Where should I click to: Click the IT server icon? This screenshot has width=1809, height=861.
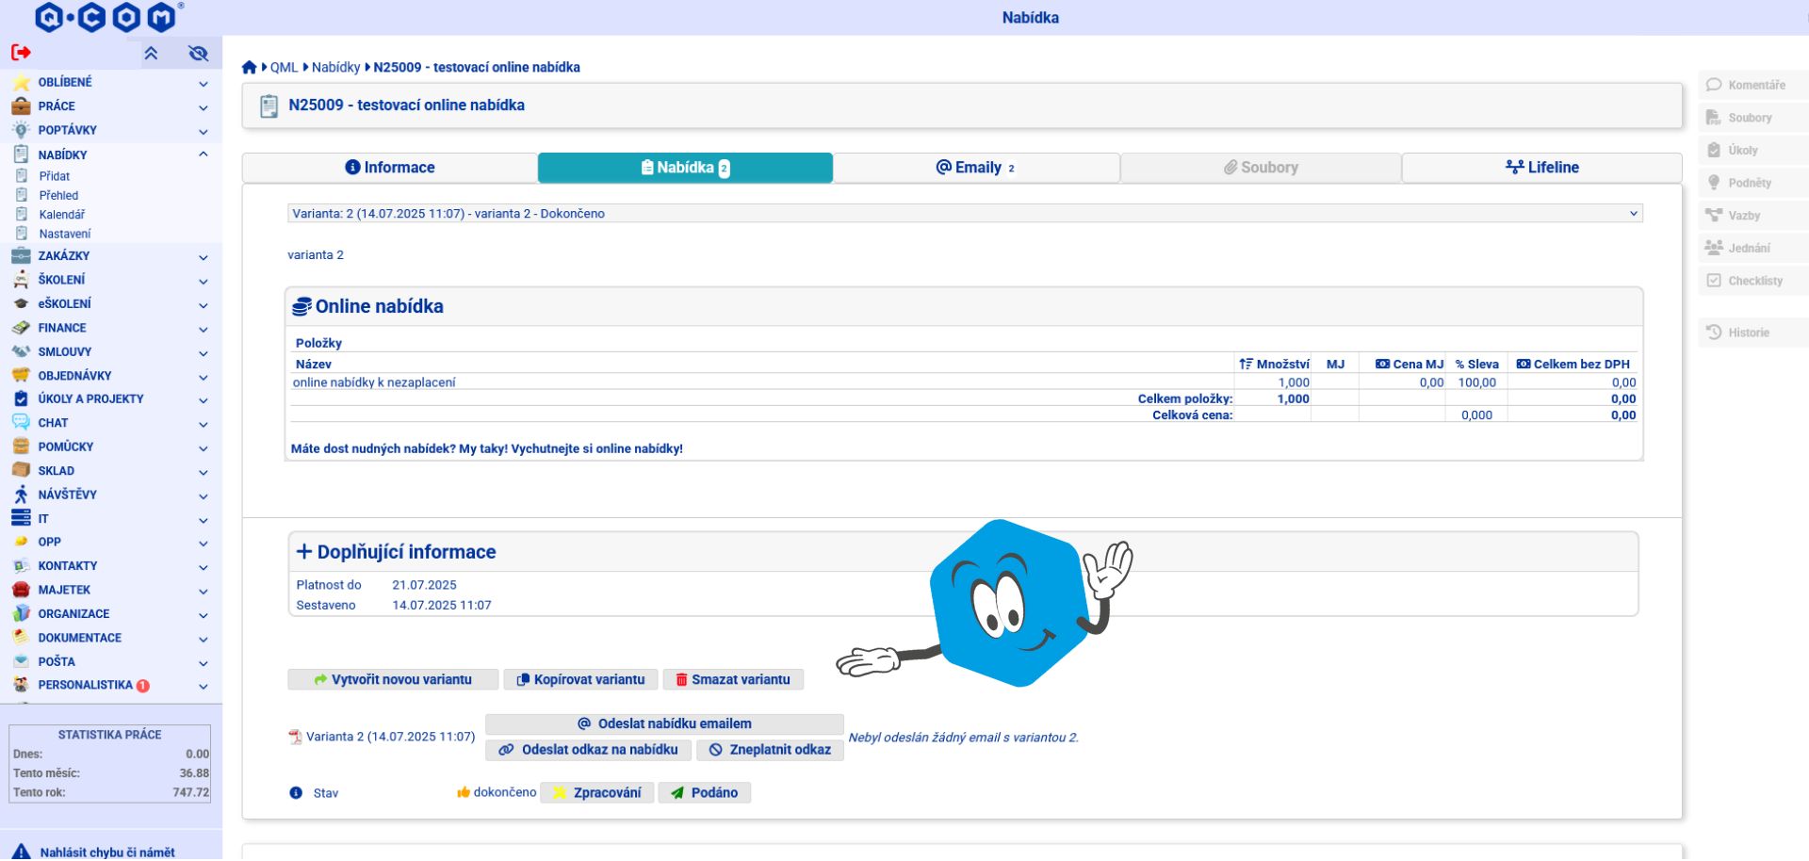click(21, 518)
